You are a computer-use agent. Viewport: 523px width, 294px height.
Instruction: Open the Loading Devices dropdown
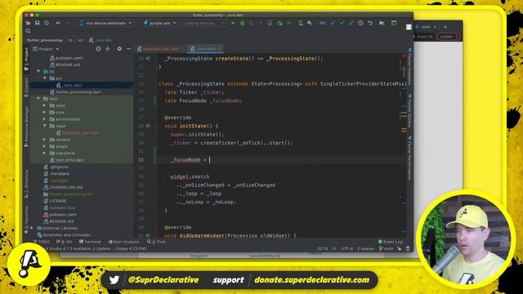click(203, 23)
